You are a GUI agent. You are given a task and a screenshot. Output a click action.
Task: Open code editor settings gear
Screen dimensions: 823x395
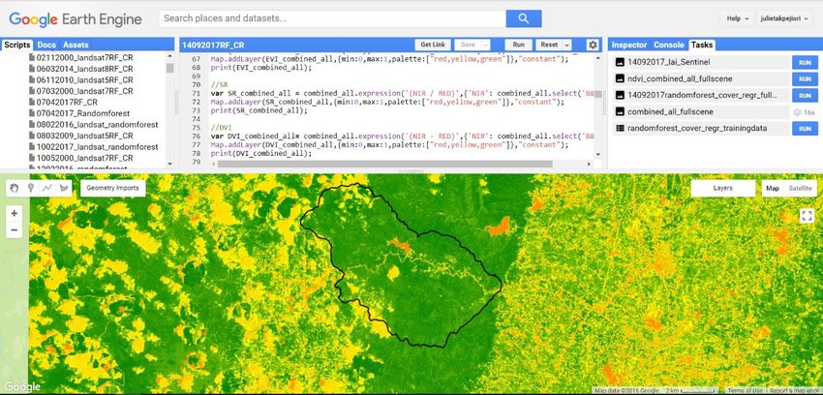[593, 45]
